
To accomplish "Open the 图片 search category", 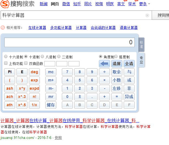I will 88,4.
